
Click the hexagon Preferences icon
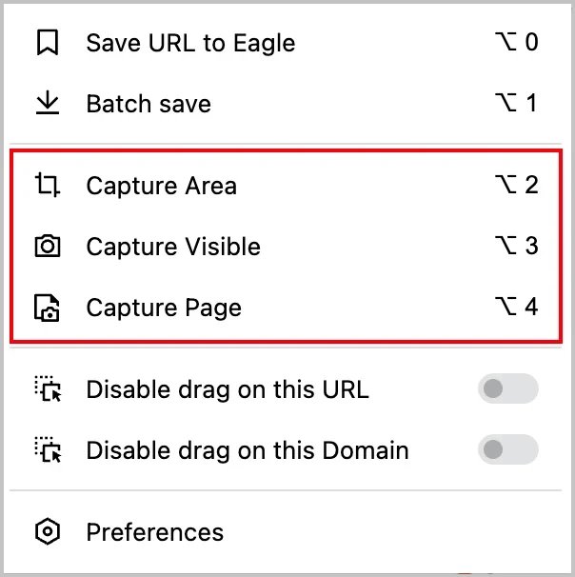coord(48,531)
